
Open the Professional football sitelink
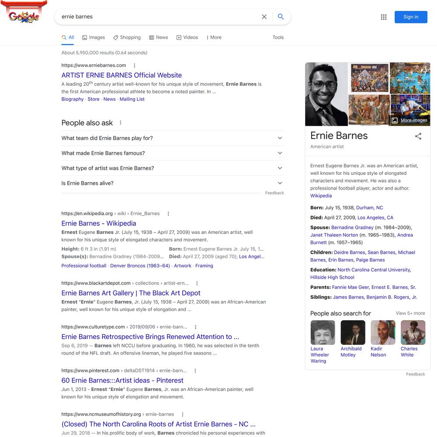[x=84, y=266]
